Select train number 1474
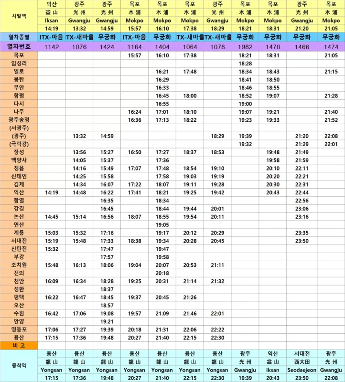 [331, 47]
